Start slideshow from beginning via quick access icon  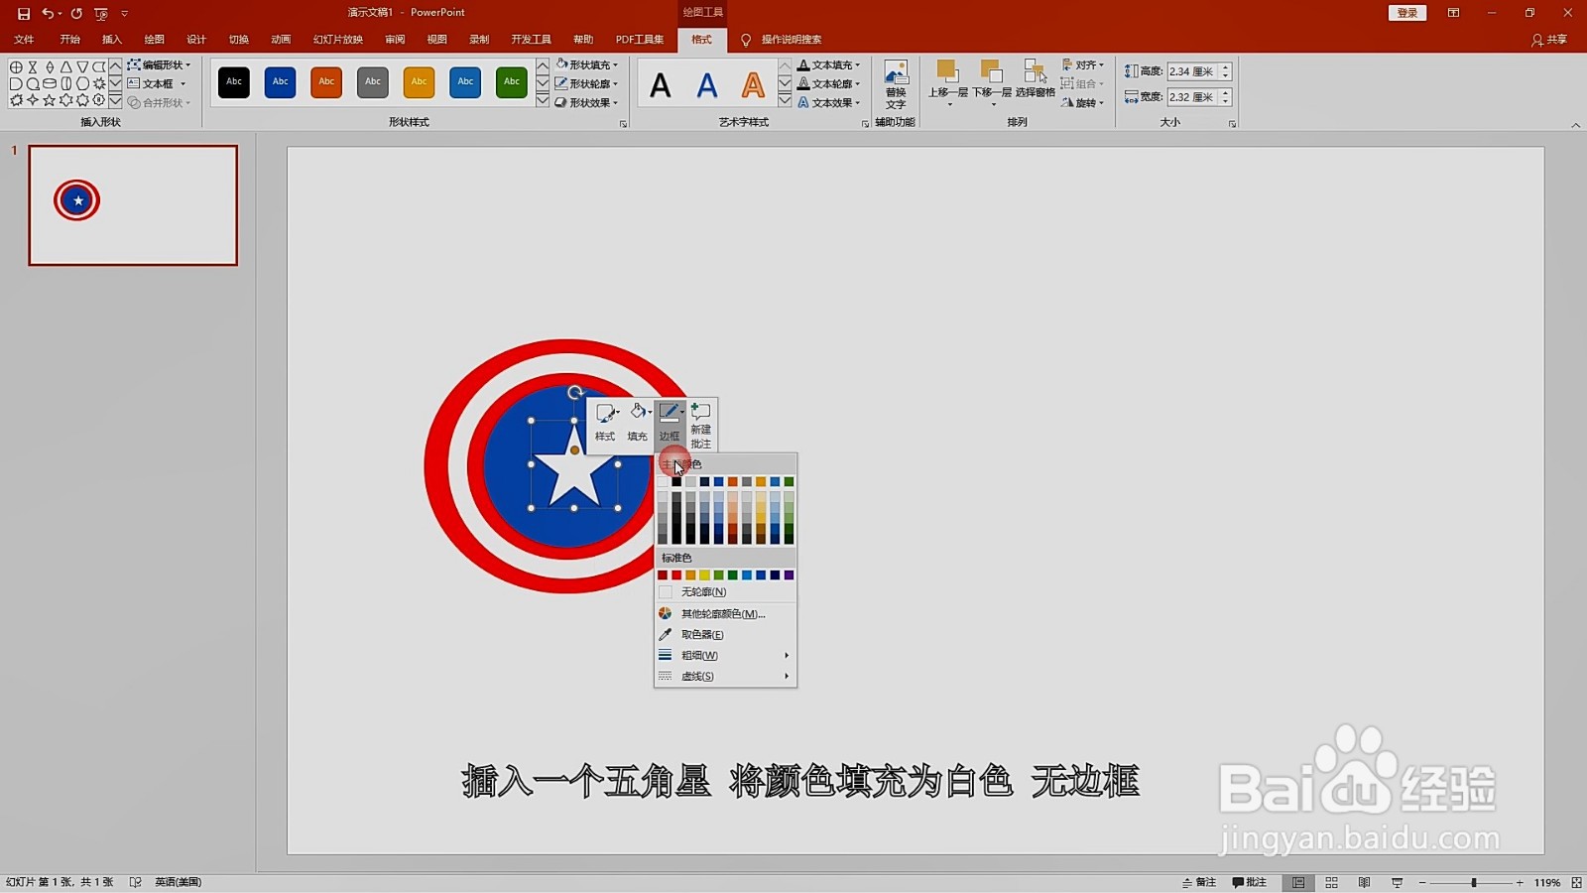(101, 13)
